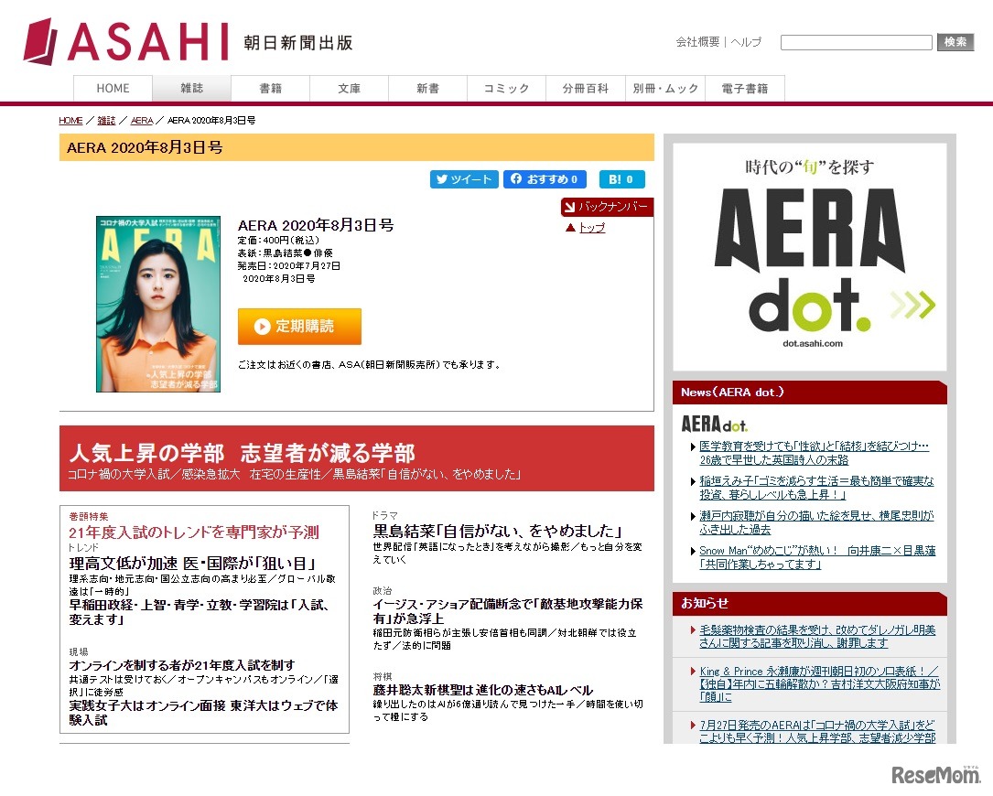Switch to the 雑誌 tab

[191, 89]
